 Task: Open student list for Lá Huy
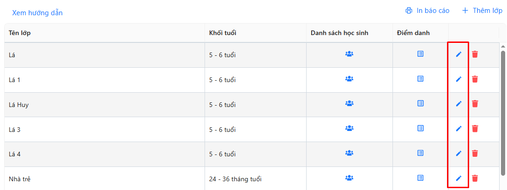click(x=349, y=104)
